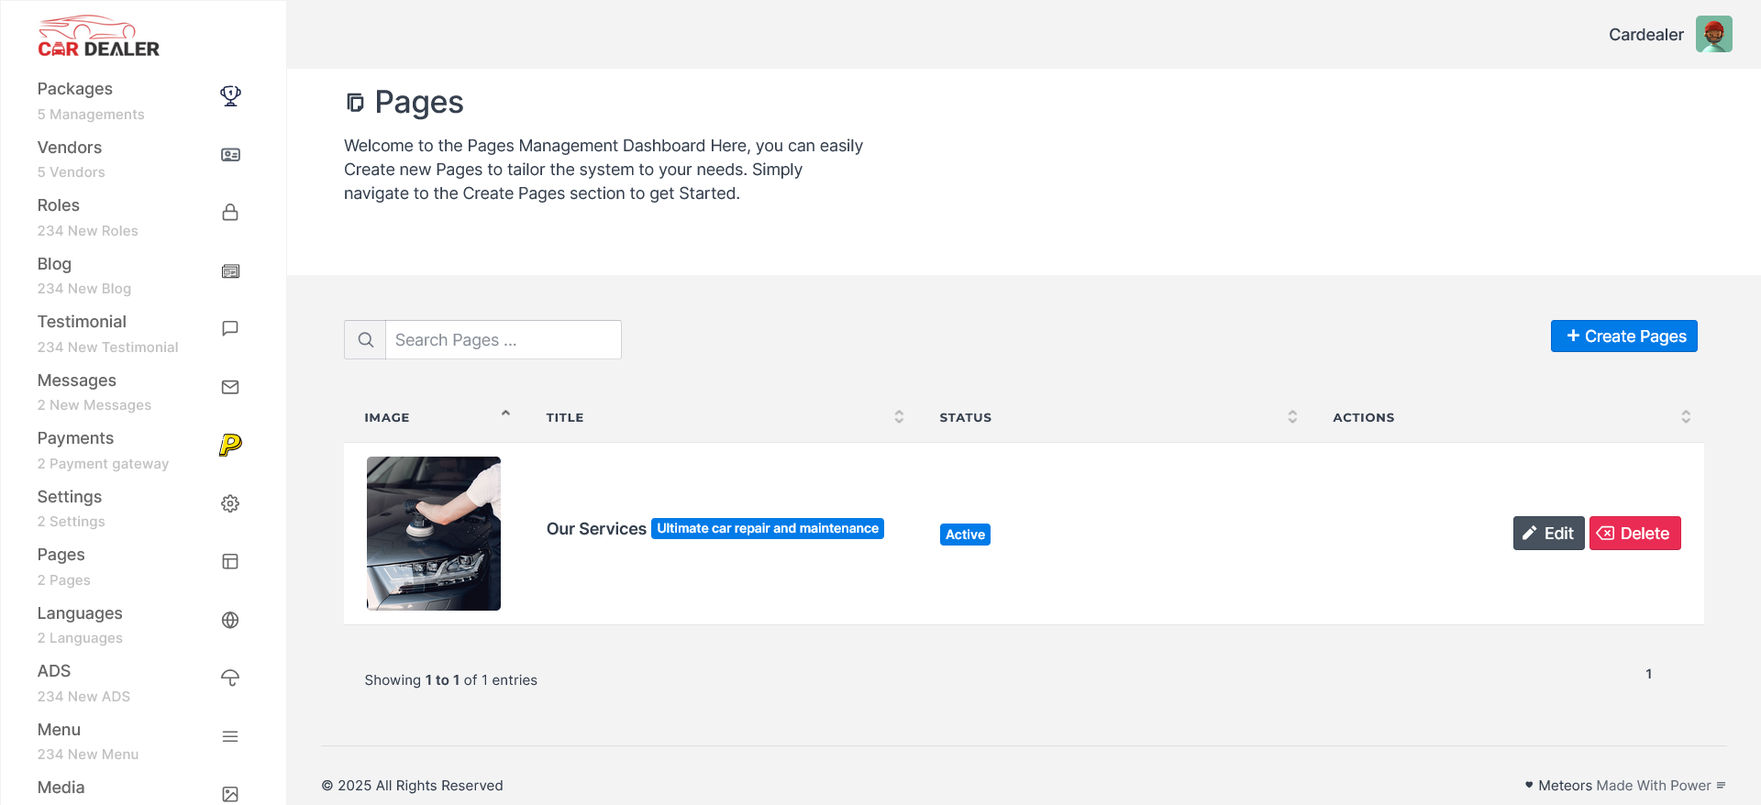Image resolution: width=1761 pixels, height=805 pixels.
Task: Click the Payments PayPal icon
Action: 230,445
